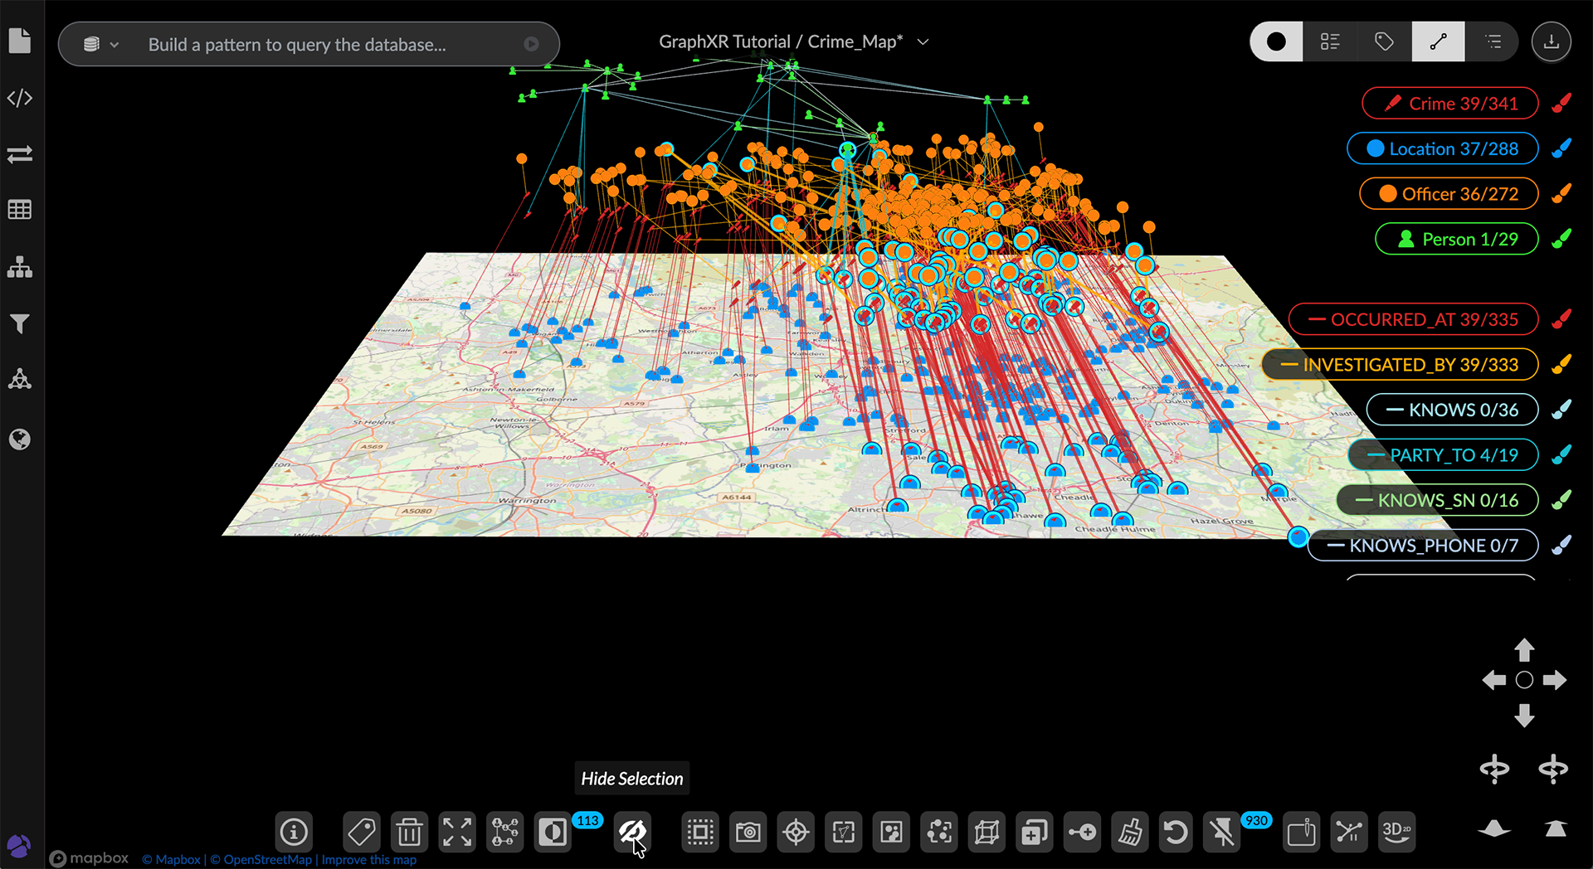Click the globe Map icon in sidebar
The image size is (1593, 869).
click(20, 439)
